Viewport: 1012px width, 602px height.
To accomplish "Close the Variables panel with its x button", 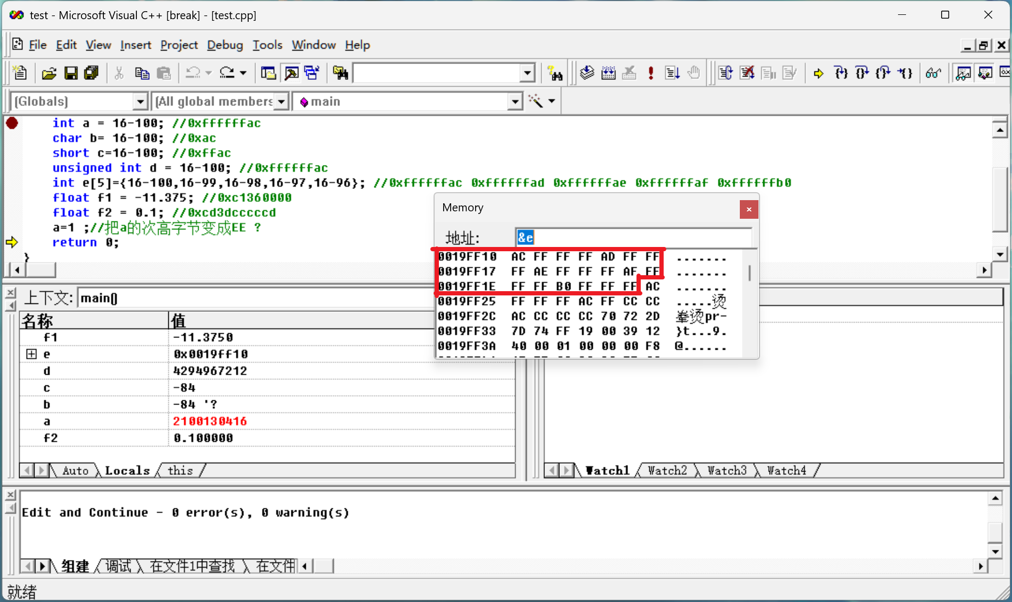I will 10,293.
